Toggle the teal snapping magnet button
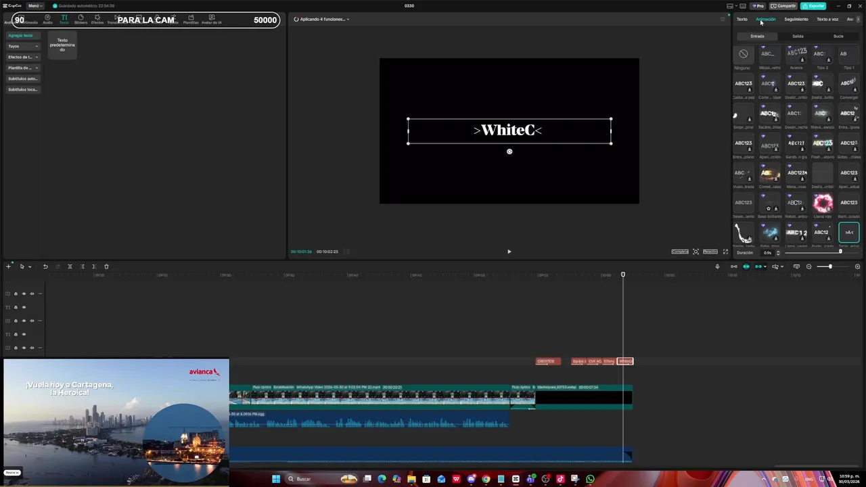The height and width of the screenshot is (487, 866). pyautogui.click(x=746, y=266)
